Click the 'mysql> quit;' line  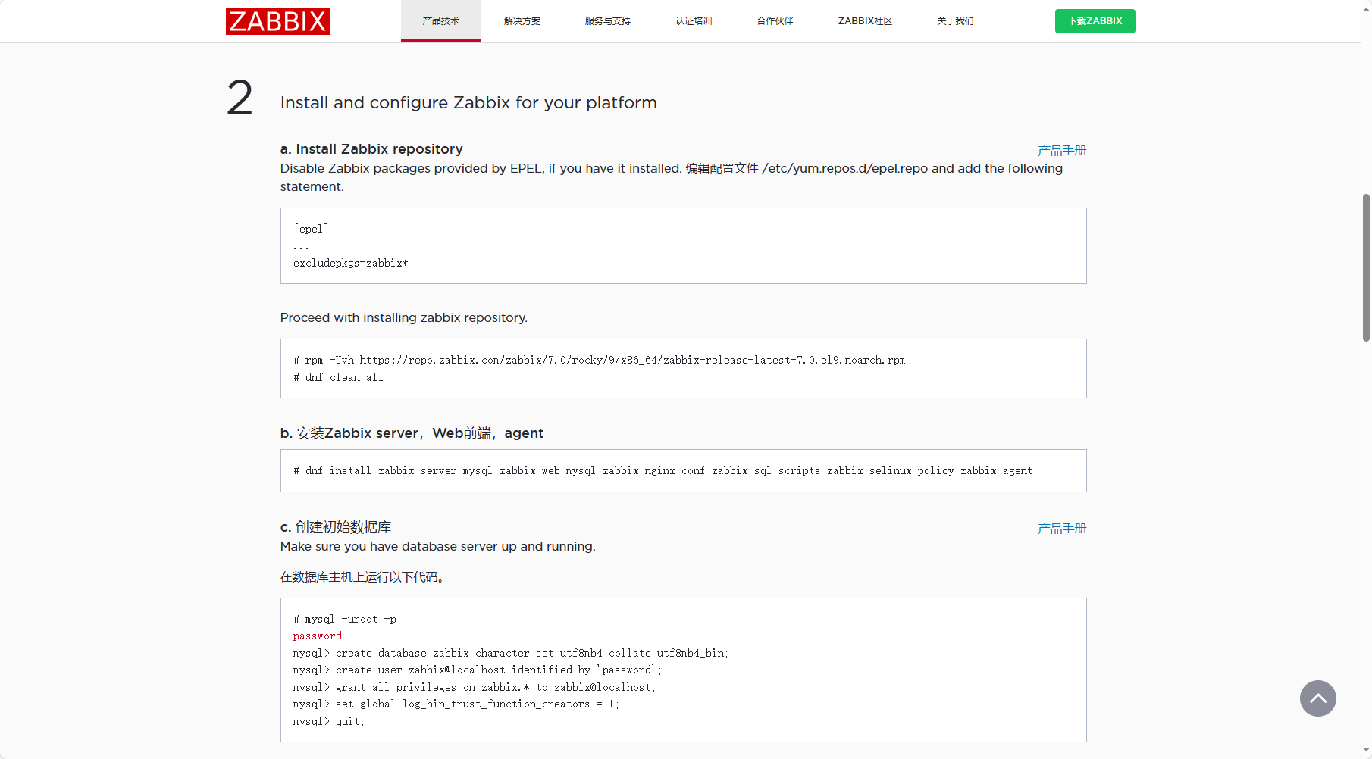click(x=329, y=721)
